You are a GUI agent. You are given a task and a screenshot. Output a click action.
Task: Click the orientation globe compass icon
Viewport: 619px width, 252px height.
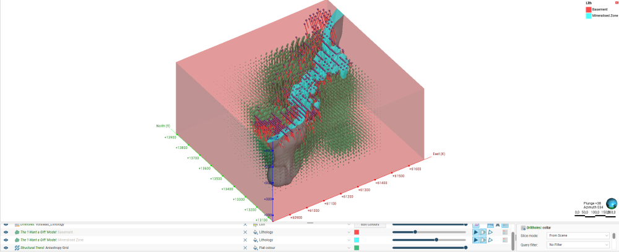click(611, 204)
